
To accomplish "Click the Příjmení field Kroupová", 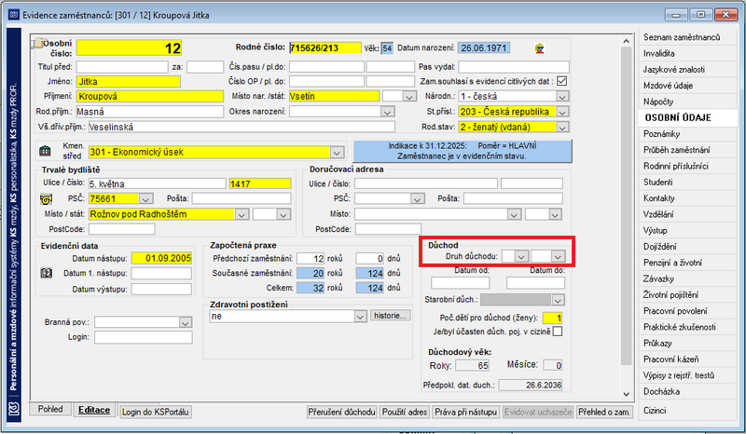I will point(150,97).
